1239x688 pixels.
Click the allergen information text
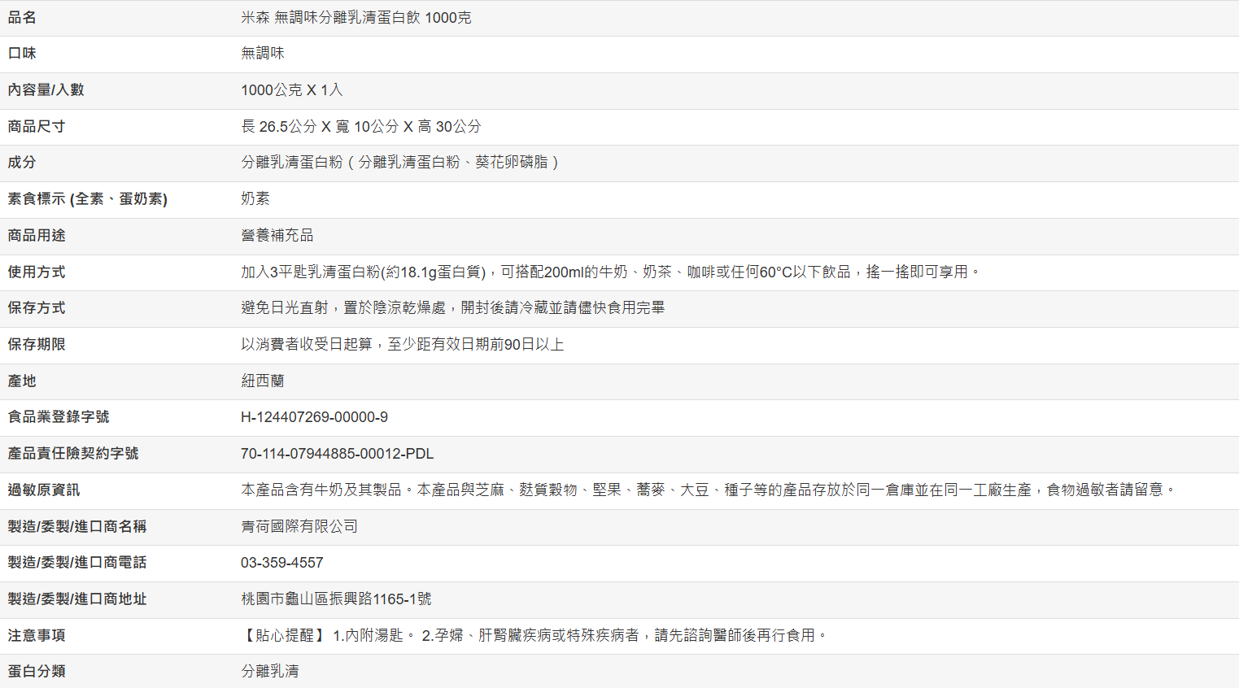click(x=708, y=490)
